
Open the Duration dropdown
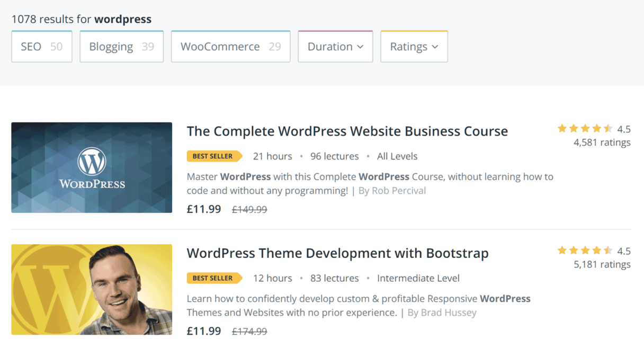click(335, 46)
